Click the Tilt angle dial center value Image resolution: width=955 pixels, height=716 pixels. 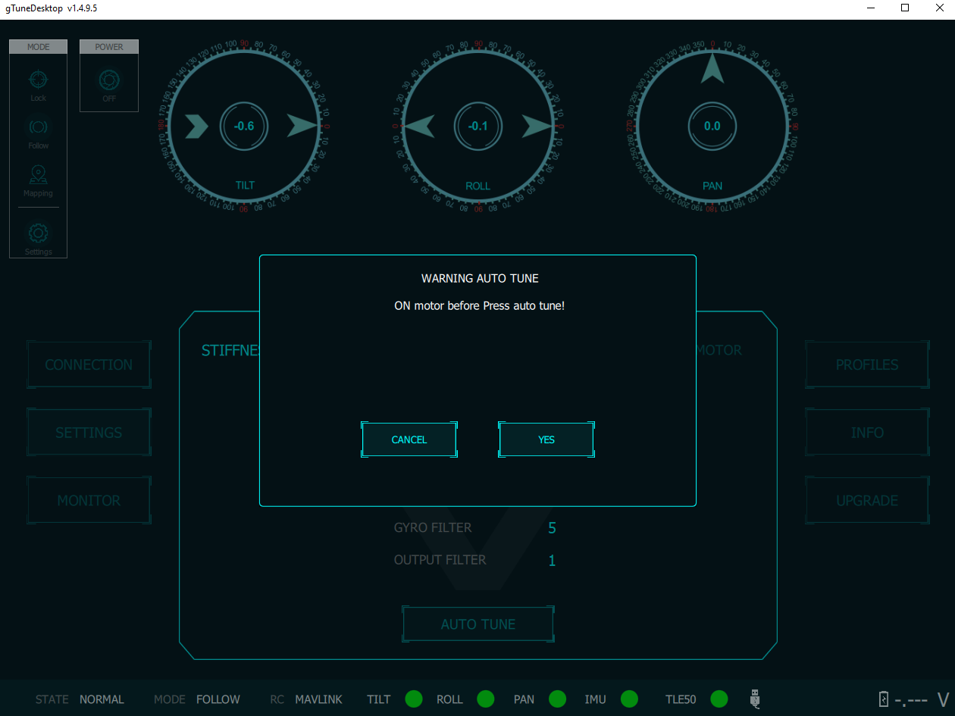coord(244,127)
